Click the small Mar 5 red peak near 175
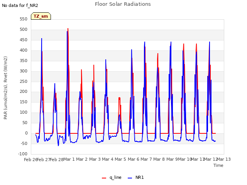The height and width of the screenshot is (185, 247). click(x=119, y=98)
